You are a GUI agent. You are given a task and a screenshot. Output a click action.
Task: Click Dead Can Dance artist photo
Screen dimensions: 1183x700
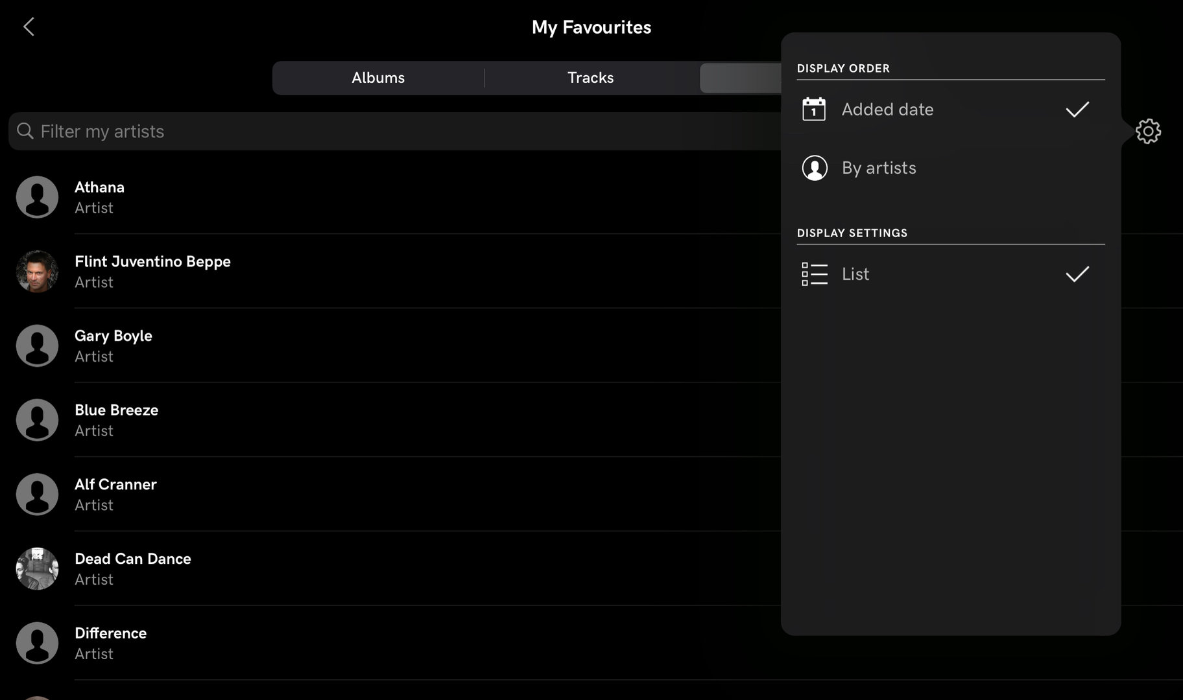point(38,568)
